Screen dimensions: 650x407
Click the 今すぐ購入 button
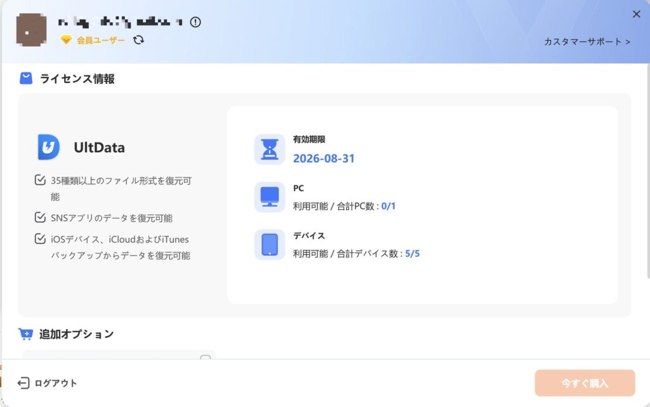585,383
